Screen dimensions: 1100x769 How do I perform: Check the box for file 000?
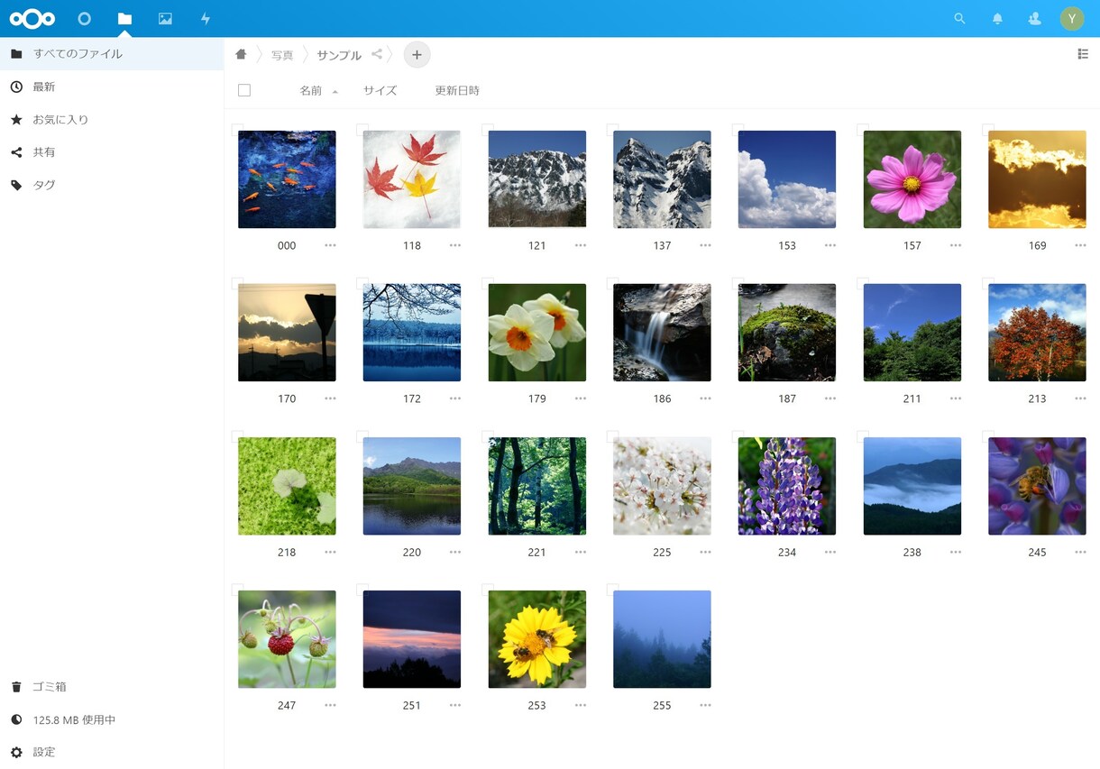(237, 130)
